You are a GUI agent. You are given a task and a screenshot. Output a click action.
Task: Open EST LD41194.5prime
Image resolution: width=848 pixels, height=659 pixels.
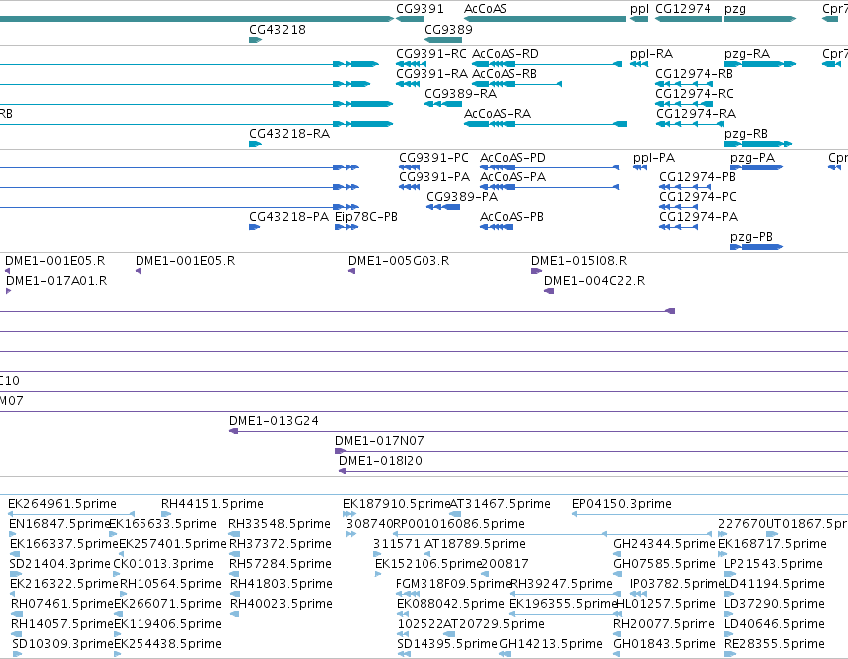click(774, 585)
